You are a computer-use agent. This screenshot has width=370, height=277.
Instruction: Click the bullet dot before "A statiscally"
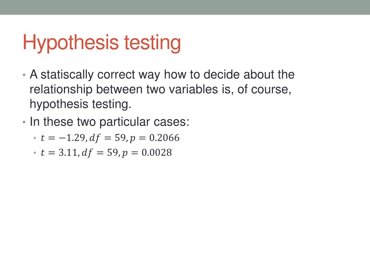click(x=24, y=75)
